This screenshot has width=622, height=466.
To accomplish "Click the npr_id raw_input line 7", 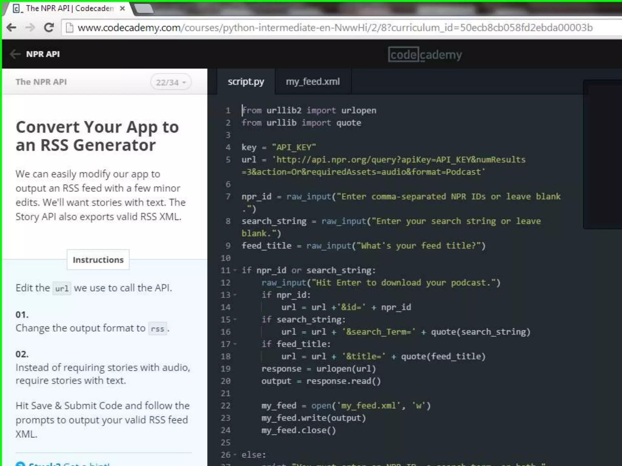I will tap(401, 202).
